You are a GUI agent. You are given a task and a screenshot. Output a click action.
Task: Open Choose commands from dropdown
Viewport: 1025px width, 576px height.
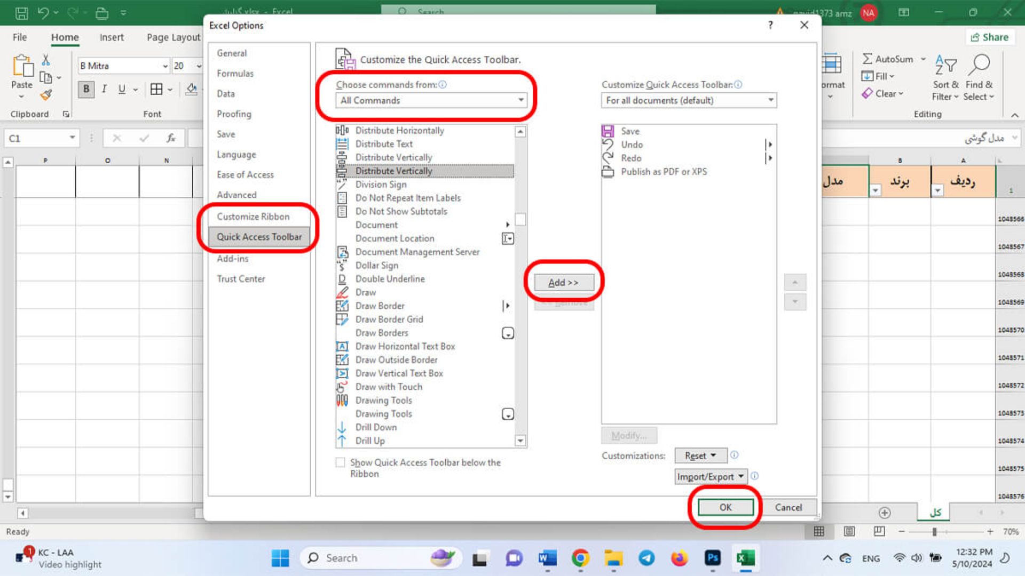[x=431, y=100]
